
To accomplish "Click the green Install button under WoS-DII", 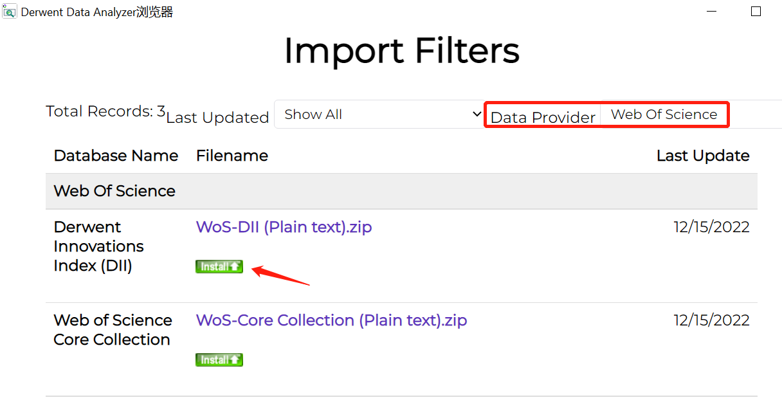I will (219, 266).
